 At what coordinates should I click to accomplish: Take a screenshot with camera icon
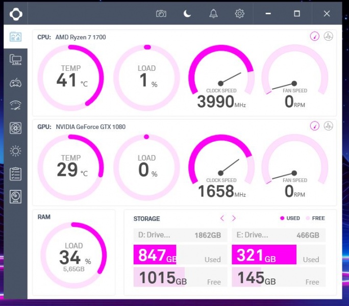click(x=161, y=14)
